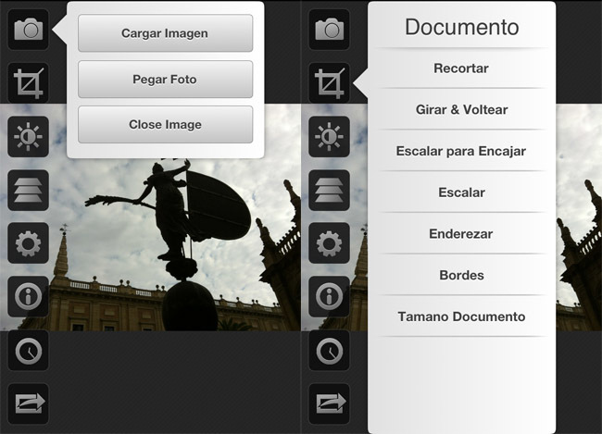Open the layers icon in the right screenshot
The width and height of the screenshot is (602, 434).
pyautogui.click(x=329, y=190)
